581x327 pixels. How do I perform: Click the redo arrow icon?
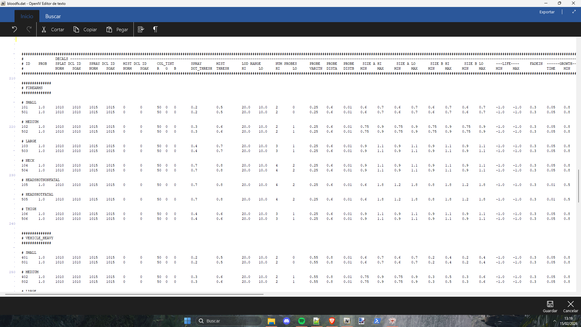[x=29, y=29]
